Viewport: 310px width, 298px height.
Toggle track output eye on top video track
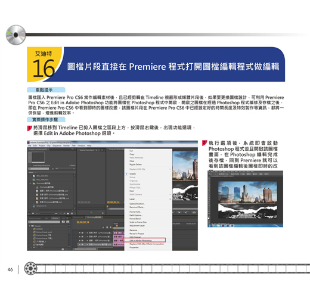[x=80, y=232]
